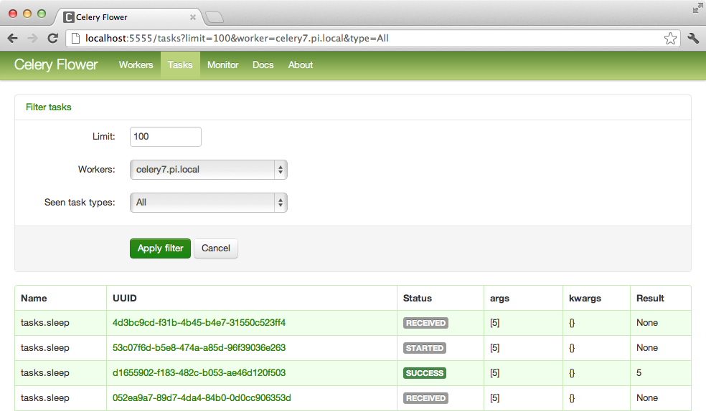Viewport: 706px width, 411px height.
Task: Click the Name column header
Action: point(34,299)
